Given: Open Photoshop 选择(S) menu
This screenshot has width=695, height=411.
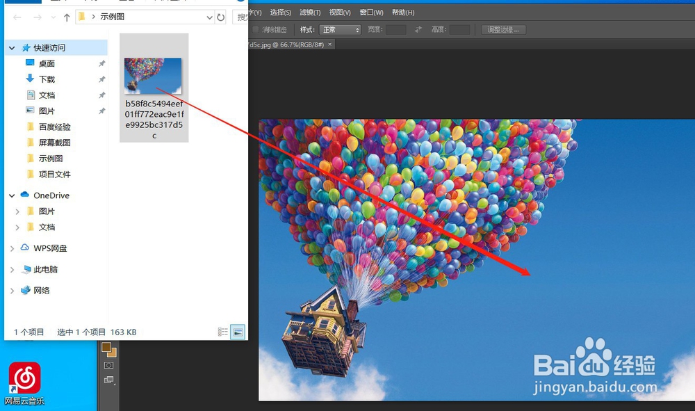Looking at the screenshot, I should tap(281, 13).
